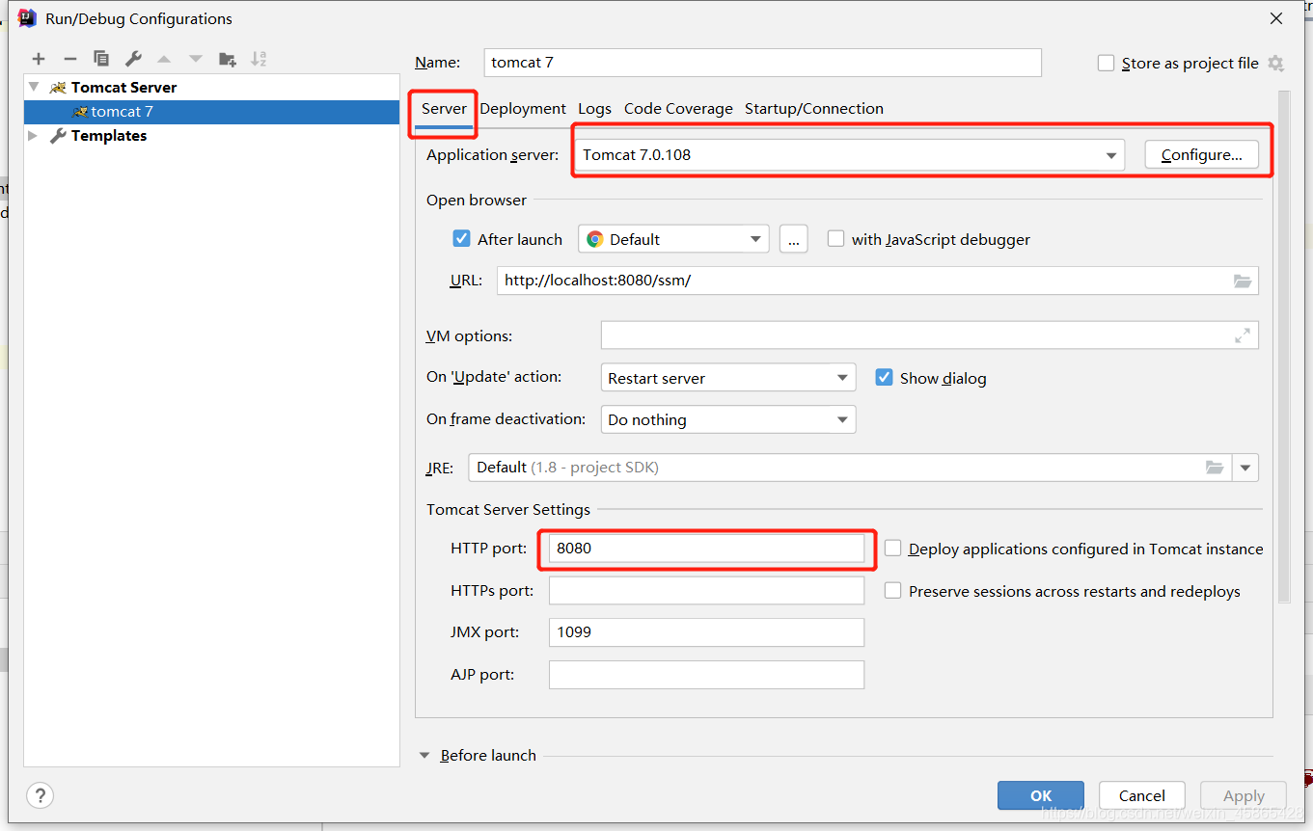
Task: Click URL input field
Action: pyautogui.click(x=877, y=281)
